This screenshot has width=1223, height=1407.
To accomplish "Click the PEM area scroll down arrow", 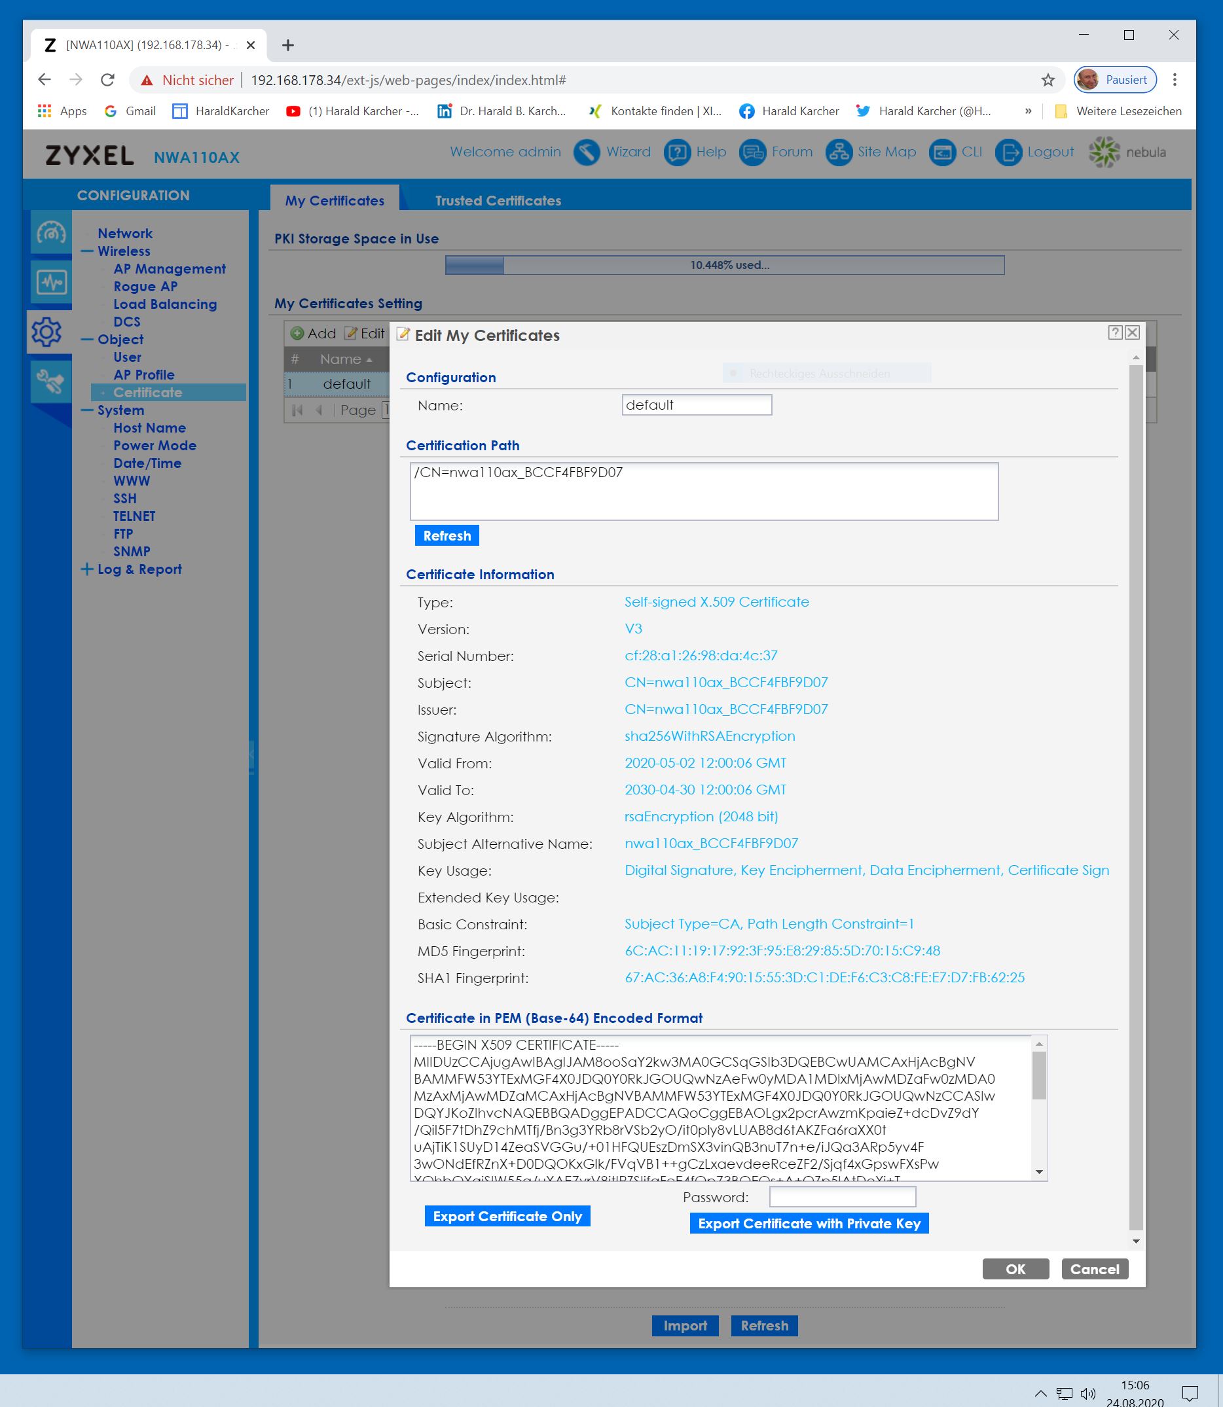I will point(1039,1172).
